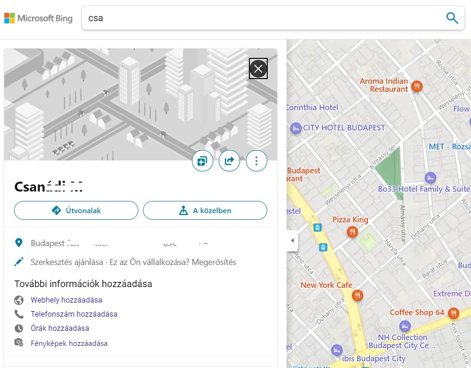471x368 pixels.
Task: Click the Coffee Shop 64 label
Action: pyautogui.click(x=416, y=313)
